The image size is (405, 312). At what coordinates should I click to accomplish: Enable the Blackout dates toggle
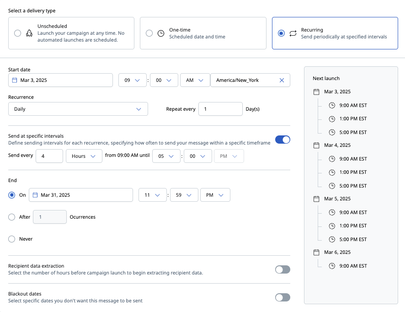[x=282, y=297]
